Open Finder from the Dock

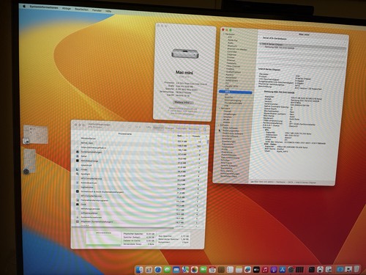(139, 270)
